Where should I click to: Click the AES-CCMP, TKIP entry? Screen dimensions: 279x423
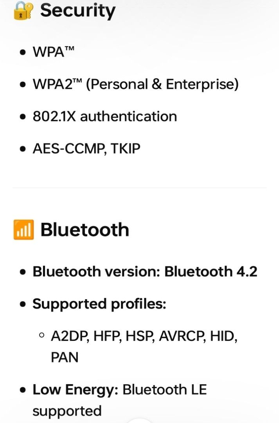tap(86, 148)
